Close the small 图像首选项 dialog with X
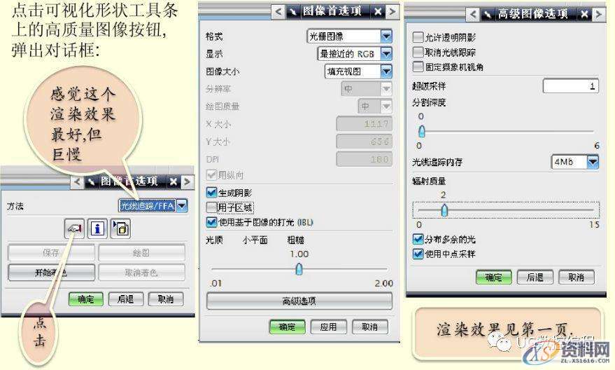This screenshot has height=370, width=615. pos(174,182)
